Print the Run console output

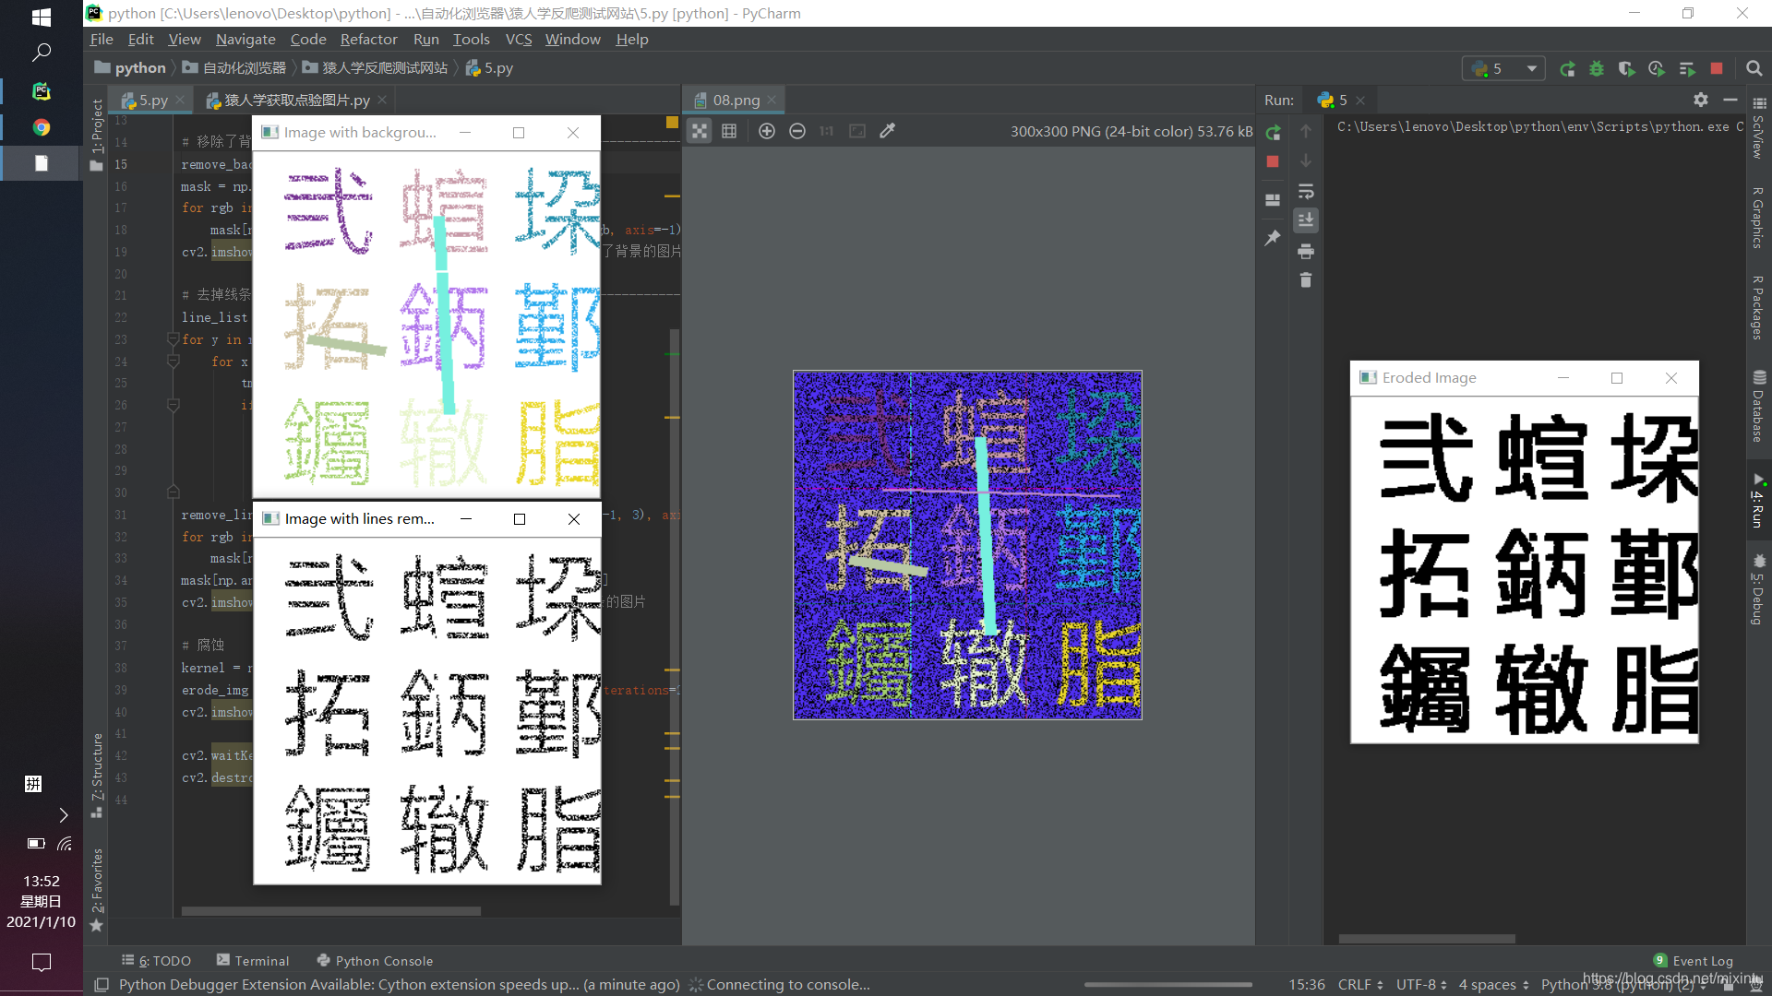pyautogui.click(x=1306, y=250)
